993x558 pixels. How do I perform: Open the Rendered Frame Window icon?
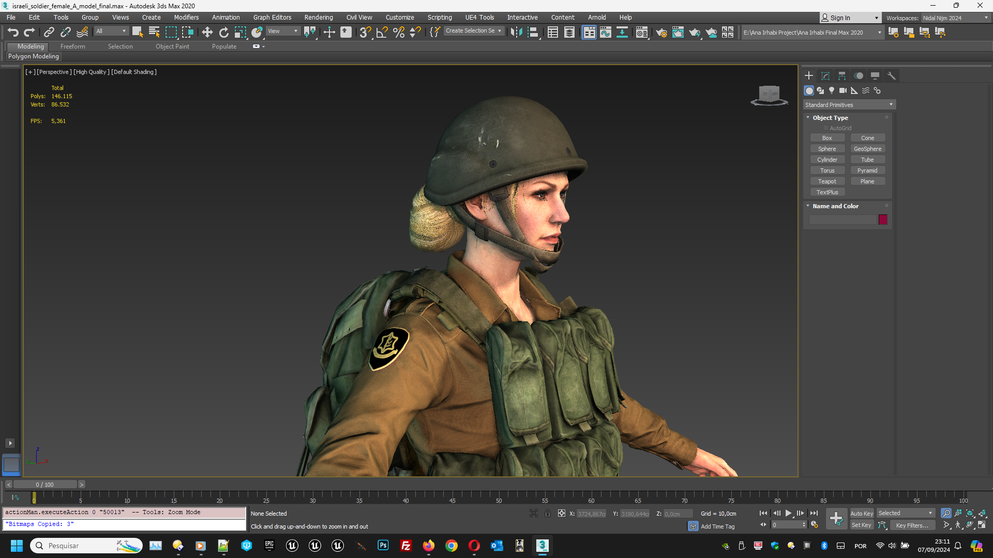pos(678,32)
